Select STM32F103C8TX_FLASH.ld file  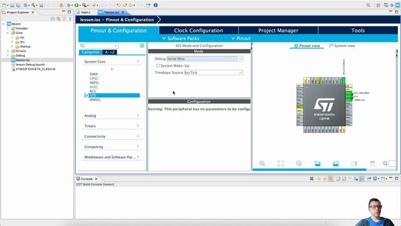(35, 69)
